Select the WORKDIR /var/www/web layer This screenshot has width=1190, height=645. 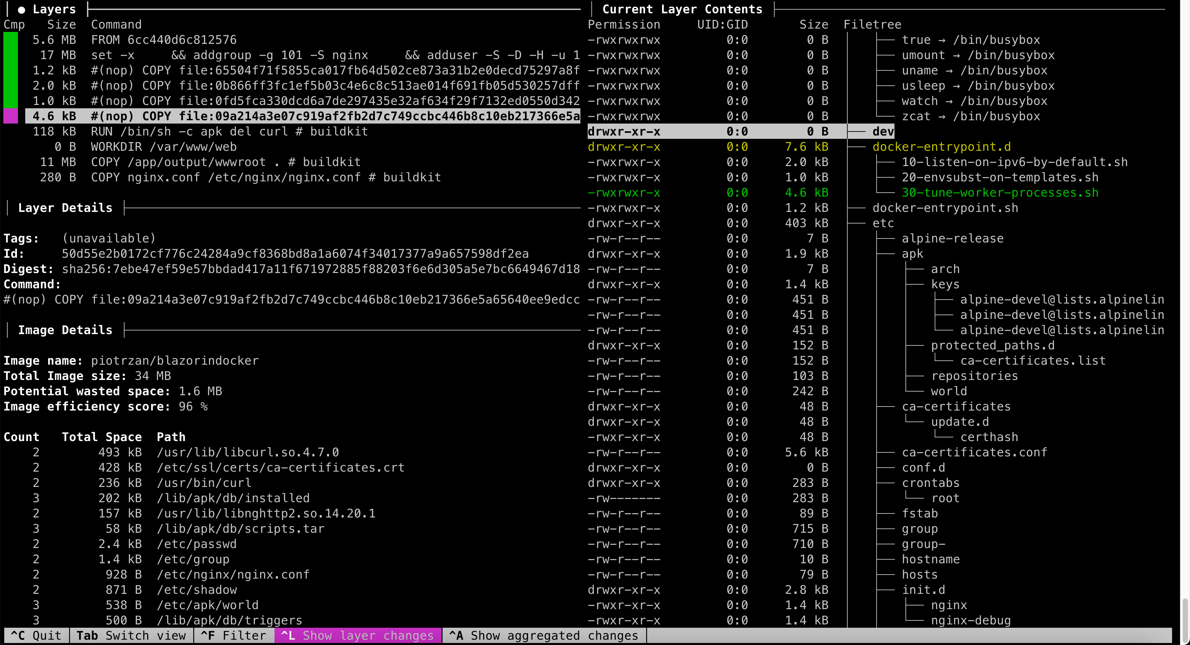click(164, 147)
